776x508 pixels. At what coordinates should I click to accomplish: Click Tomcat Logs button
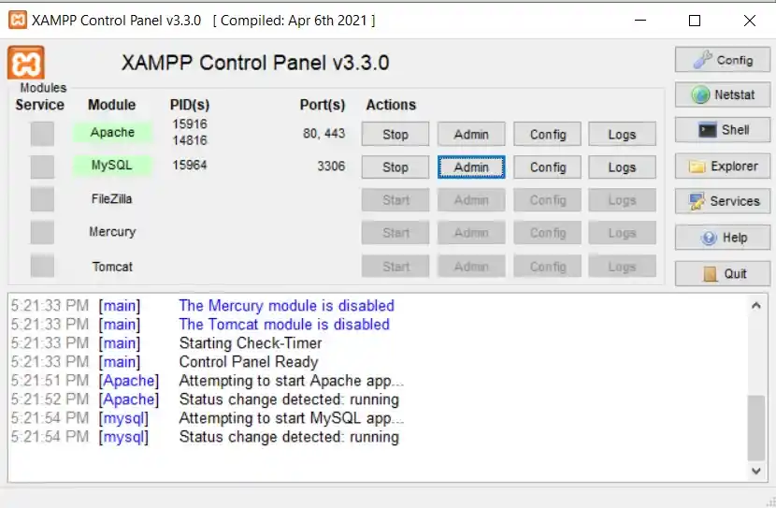pos(622,267)
